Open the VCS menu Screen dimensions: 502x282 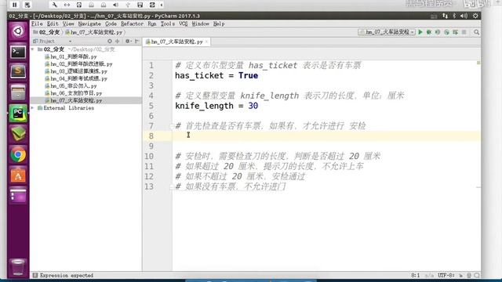coord(183,24)
